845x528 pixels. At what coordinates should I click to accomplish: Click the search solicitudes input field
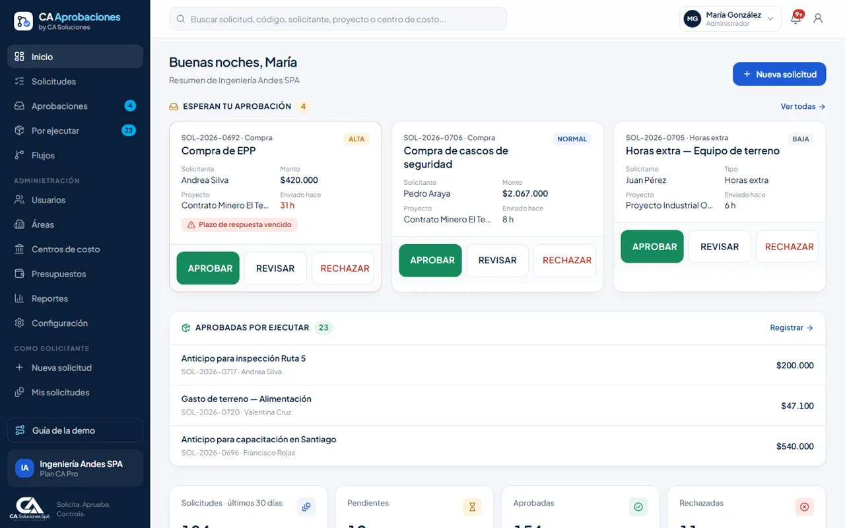[338, 19]
